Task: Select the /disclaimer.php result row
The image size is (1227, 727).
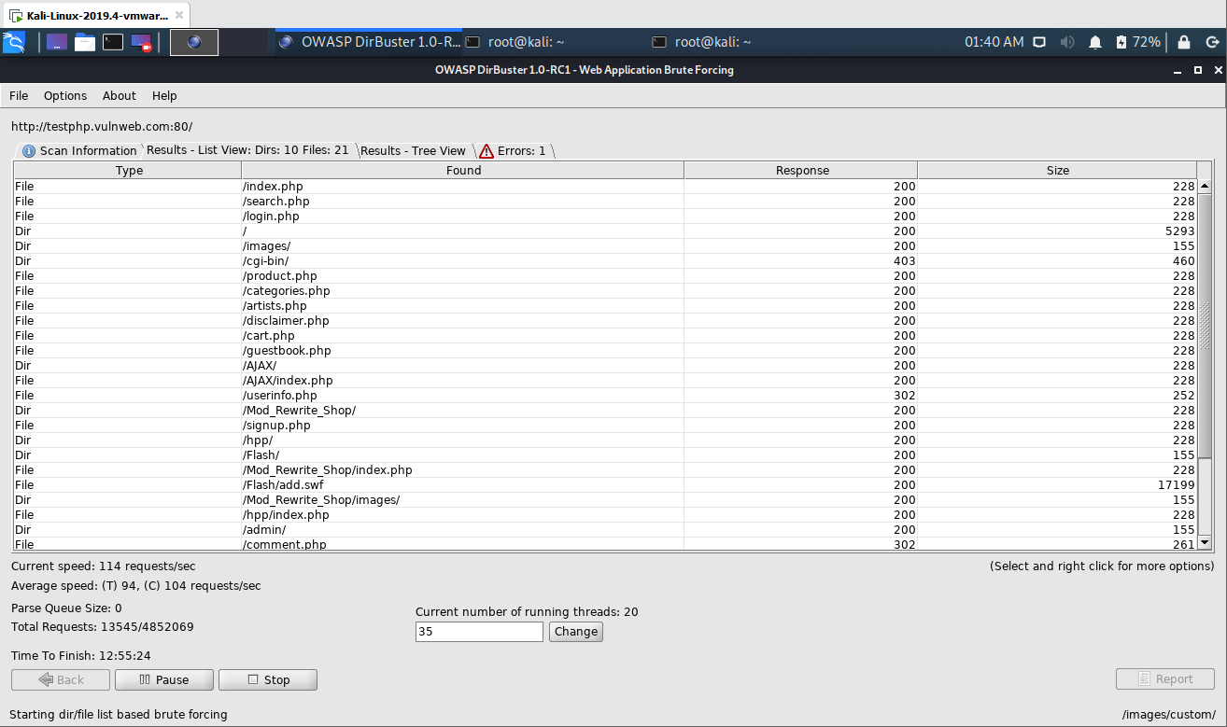Action: click(605, 321)
